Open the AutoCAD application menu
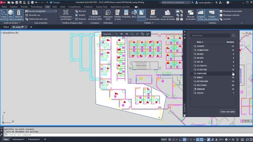Screen dimensions: 253x142 pyautogui.click(x=3, y=2)
